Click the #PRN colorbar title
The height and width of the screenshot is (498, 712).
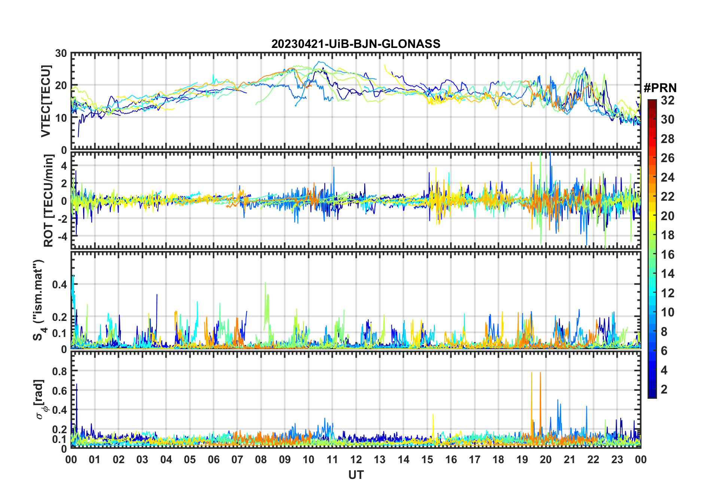[x=660, y=88]
